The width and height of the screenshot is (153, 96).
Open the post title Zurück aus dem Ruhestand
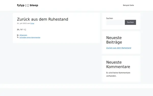pyautogui.click(x=43, y=19)
